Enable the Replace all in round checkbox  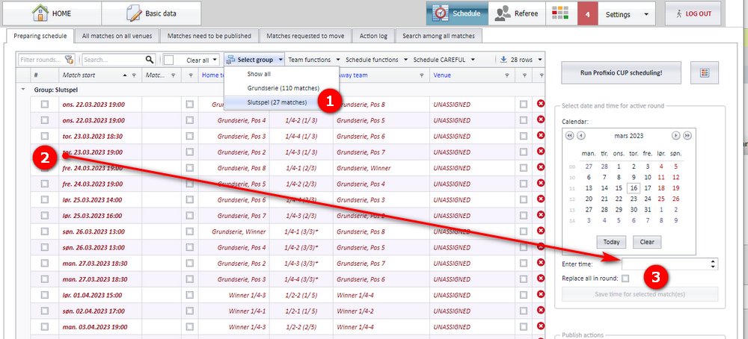point(625,278)
